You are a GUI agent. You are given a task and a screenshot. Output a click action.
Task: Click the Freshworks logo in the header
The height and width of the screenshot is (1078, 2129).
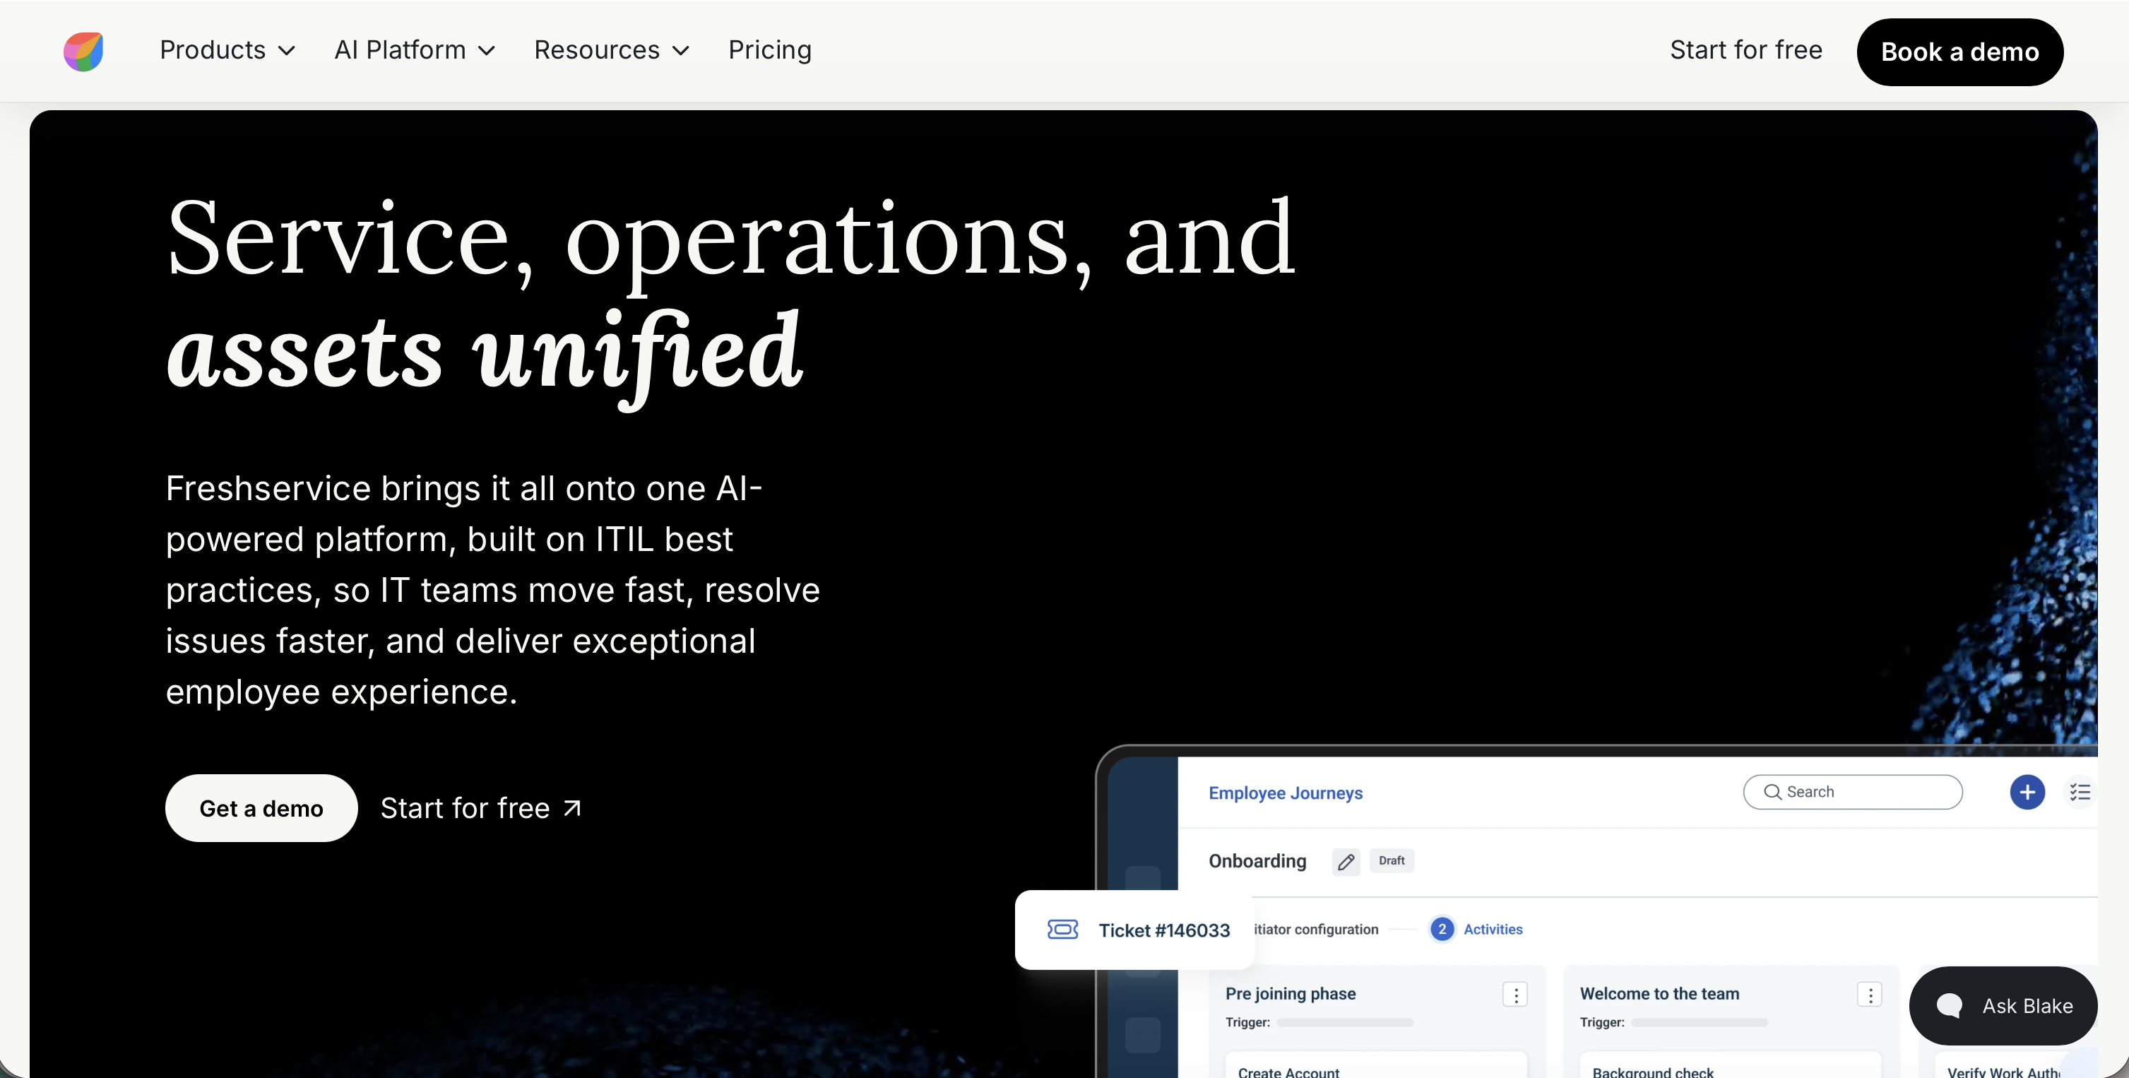pos(83,52)
